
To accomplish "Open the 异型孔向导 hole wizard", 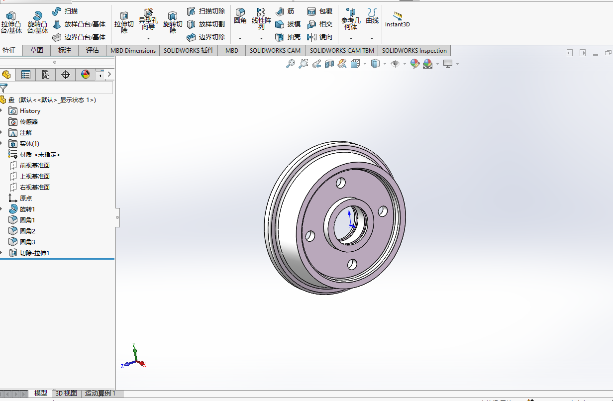I will (x=148, y=20).
